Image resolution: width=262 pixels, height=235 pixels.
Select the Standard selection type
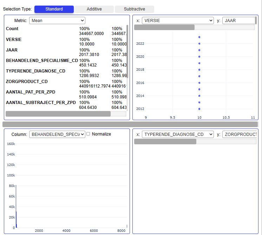tap(54, 9)
